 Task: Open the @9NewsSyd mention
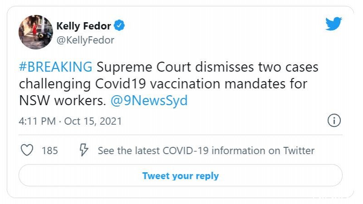(149, 101)
